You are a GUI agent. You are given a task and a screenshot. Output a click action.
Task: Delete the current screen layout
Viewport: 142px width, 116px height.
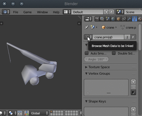coord(111,12)
